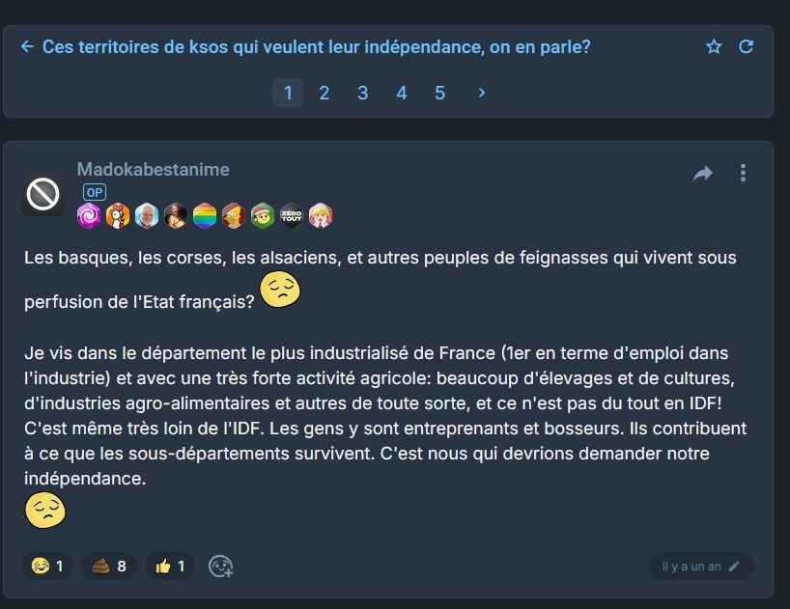The width and height of the screenshot is (790, 609).
Task: Open the Madokabestanime user profile link
Action: tap(154, 169)
